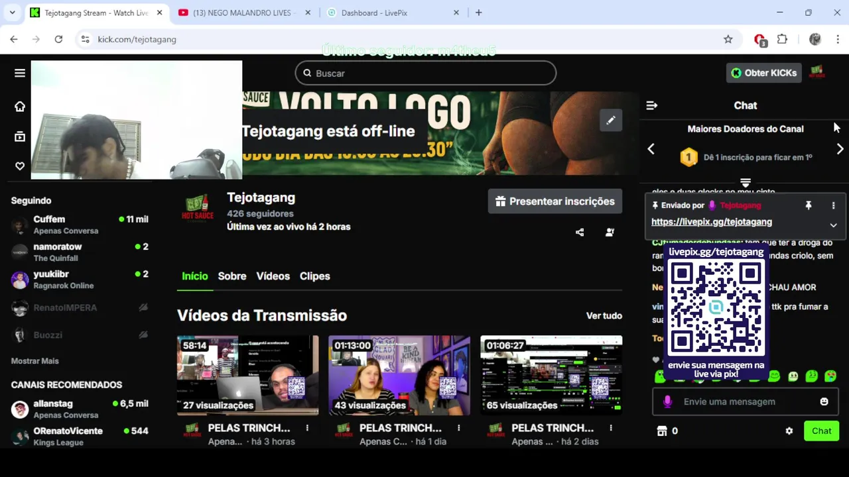849x477 pixels.
Task: Click Presentear inscrições button
Action: coord(555,201)
